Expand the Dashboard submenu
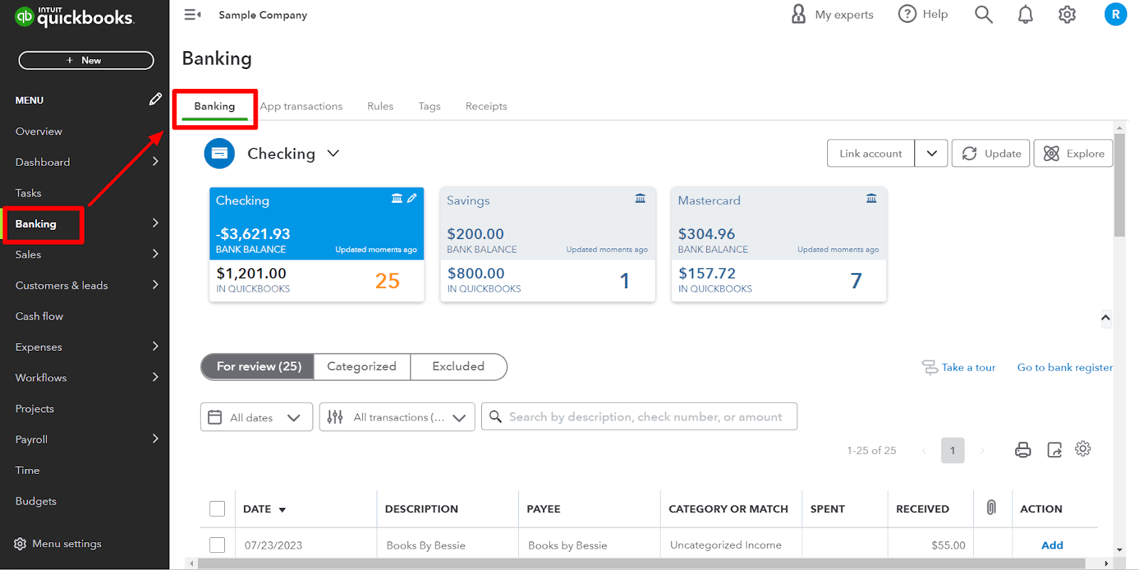 click(155, 162)
